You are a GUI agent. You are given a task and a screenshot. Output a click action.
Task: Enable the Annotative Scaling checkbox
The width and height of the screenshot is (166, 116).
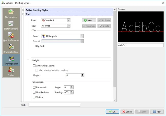[x=34, y=66]
